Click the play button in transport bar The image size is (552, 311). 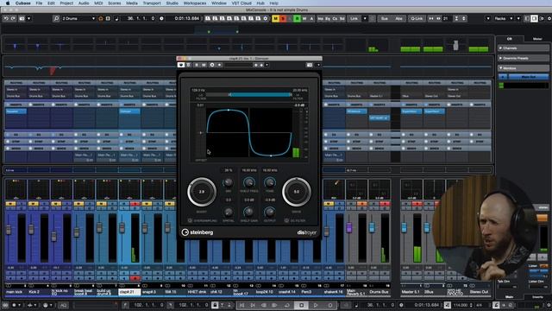pyautogui.click(x=316, y=305)
